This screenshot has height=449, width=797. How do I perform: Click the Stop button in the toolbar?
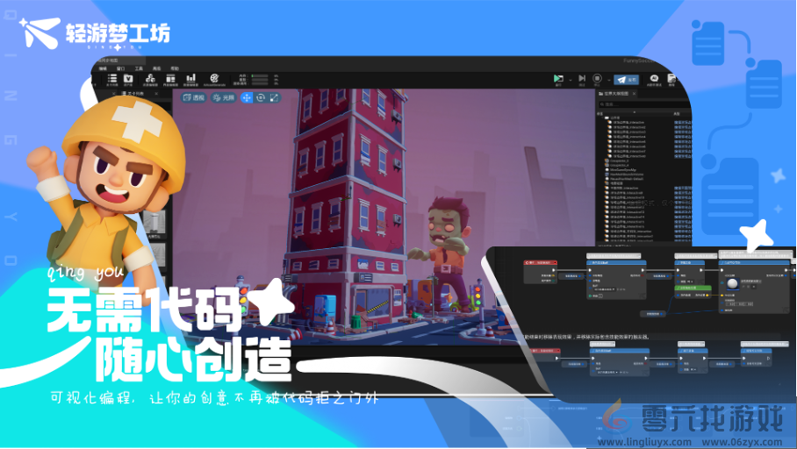point(597,79)
